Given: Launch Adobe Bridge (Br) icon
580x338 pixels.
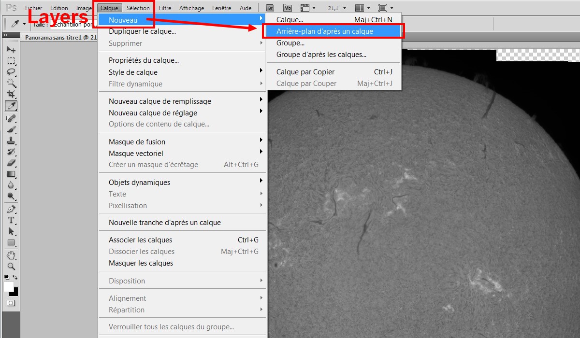Looking at the screenshot, I should tap(271, 8).
